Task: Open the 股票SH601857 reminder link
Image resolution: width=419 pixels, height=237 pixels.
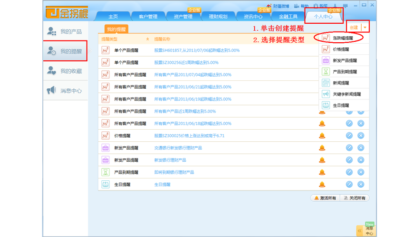Action: point(196,50)
